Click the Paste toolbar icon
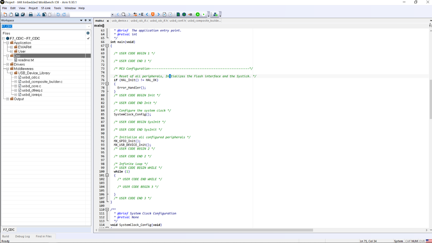 [x=50, y=14]
